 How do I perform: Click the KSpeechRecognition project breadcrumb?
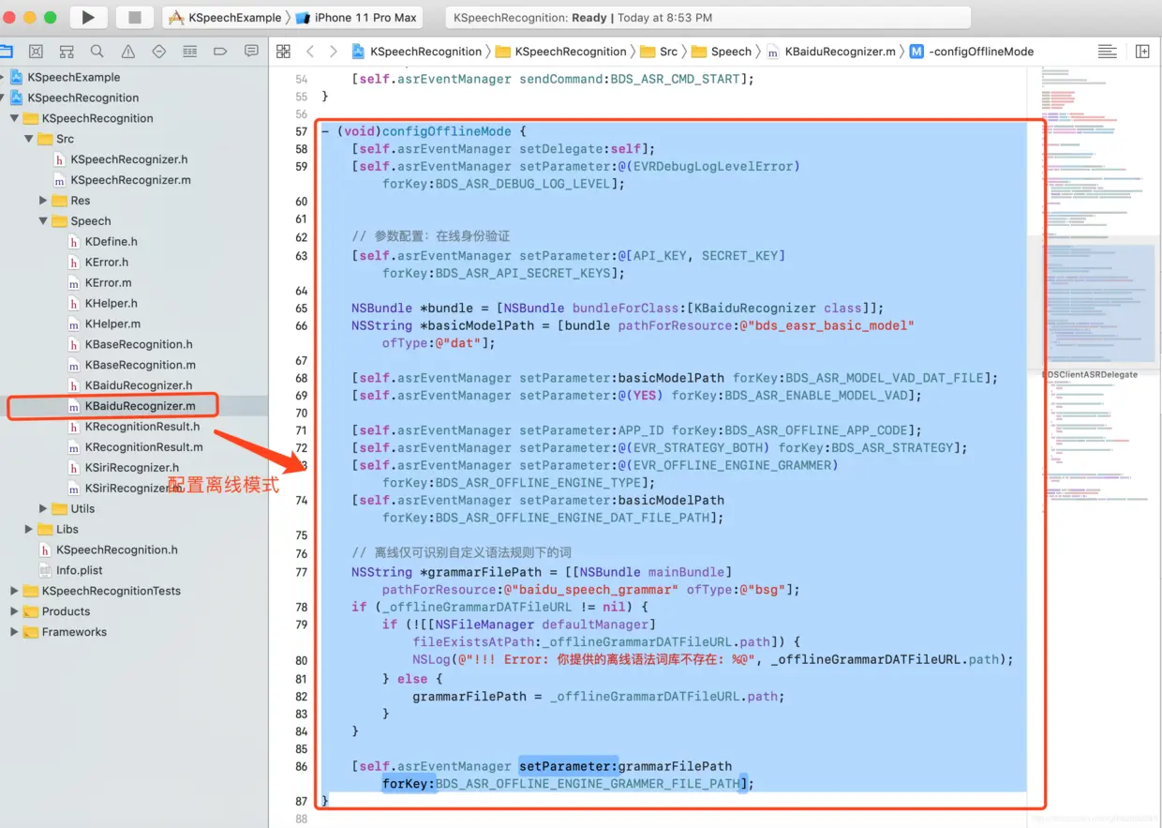pyautogui.click(x=417, y=52)
